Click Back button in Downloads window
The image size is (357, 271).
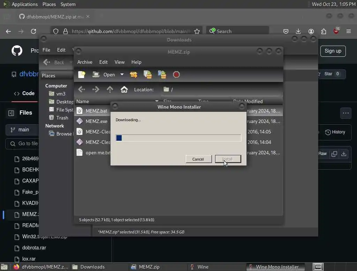click(54, 62)
